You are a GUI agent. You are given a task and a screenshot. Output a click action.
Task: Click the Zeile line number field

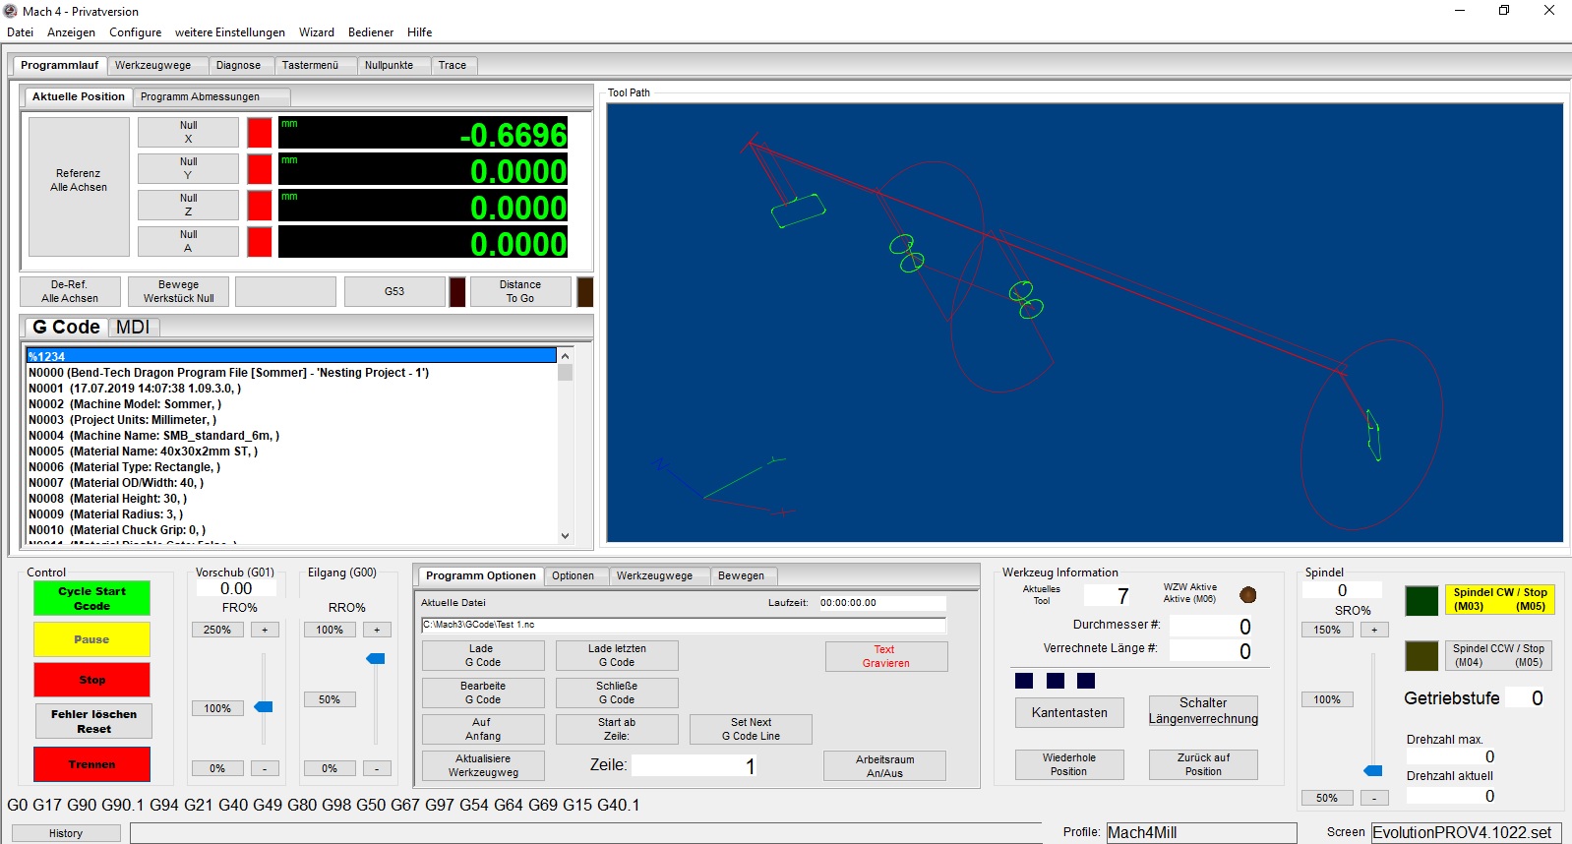[x=695, y=765]
